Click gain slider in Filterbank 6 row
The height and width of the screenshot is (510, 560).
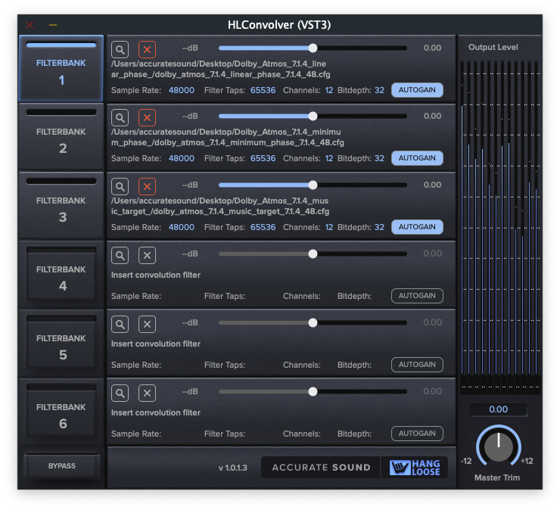313,392
